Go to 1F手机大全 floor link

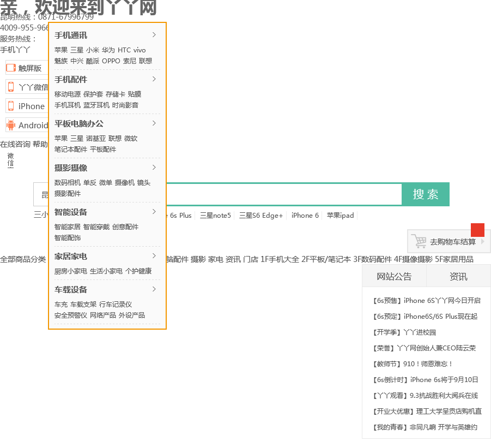tap(280, 259)
